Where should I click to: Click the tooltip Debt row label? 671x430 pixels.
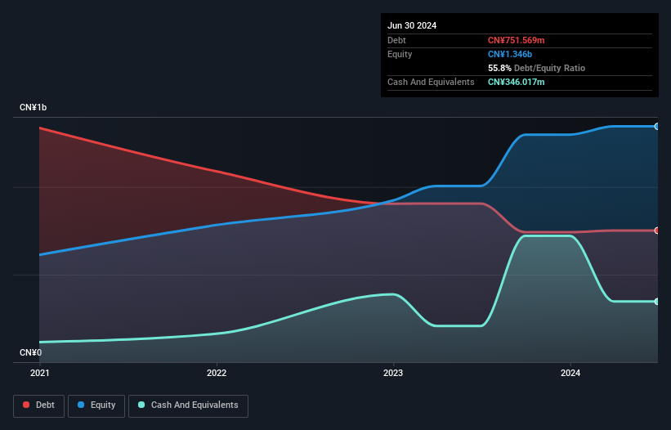point(396,40)
